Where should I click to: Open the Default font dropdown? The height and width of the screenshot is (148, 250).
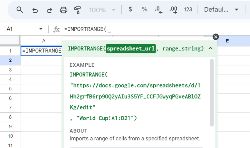tap(221, 10)
